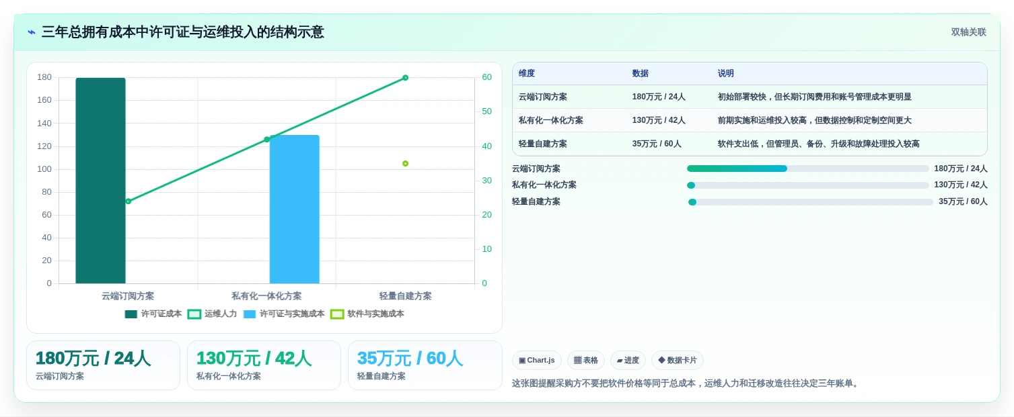Click the 进度 tag chip

[628, 361]
